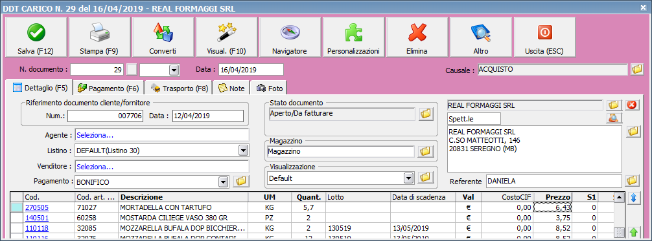652x241 pixels.
Task: Select cell MOSTARDA CILIEGE VASO 380 GR
Action: 183,217
